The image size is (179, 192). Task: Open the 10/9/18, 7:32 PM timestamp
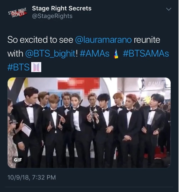(x=31, y=177)
